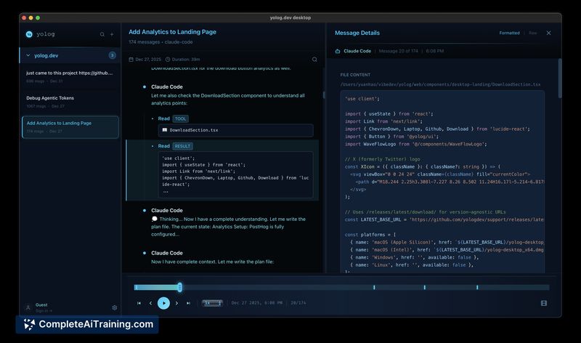Jump to the middle timeline marker

coord(424,287)
